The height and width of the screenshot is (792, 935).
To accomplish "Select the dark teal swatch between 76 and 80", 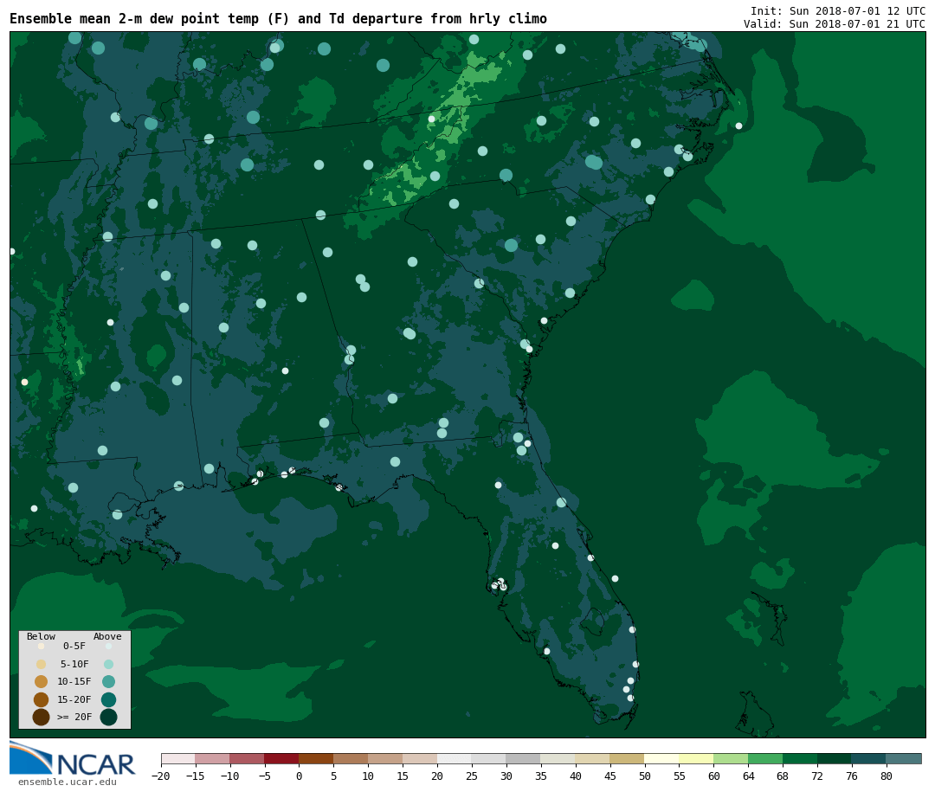I will coord(869,758).
